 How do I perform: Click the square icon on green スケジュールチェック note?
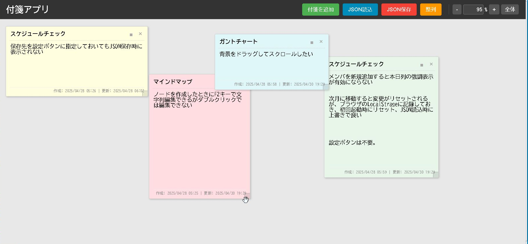(x=422, y=65)
